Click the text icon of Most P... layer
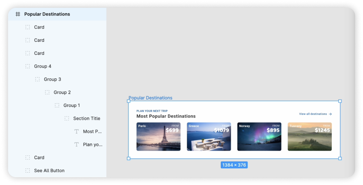 click(x=77, y=132)
